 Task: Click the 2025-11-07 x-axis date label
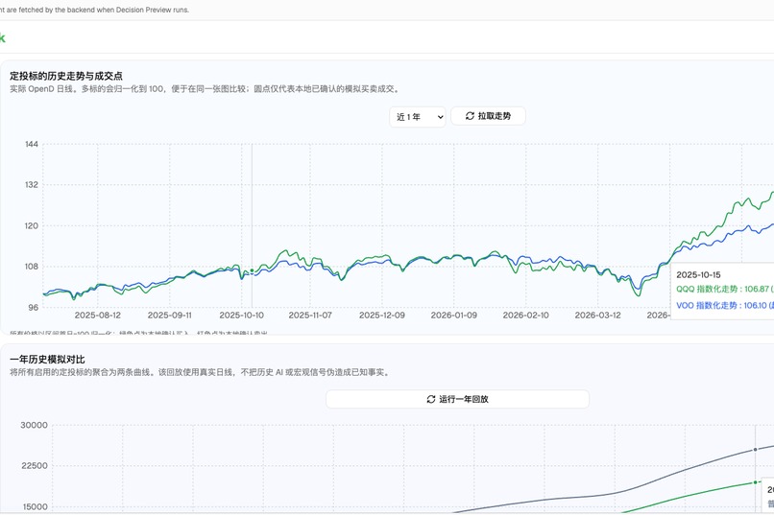pyautogui.click(x=310, y=316)
